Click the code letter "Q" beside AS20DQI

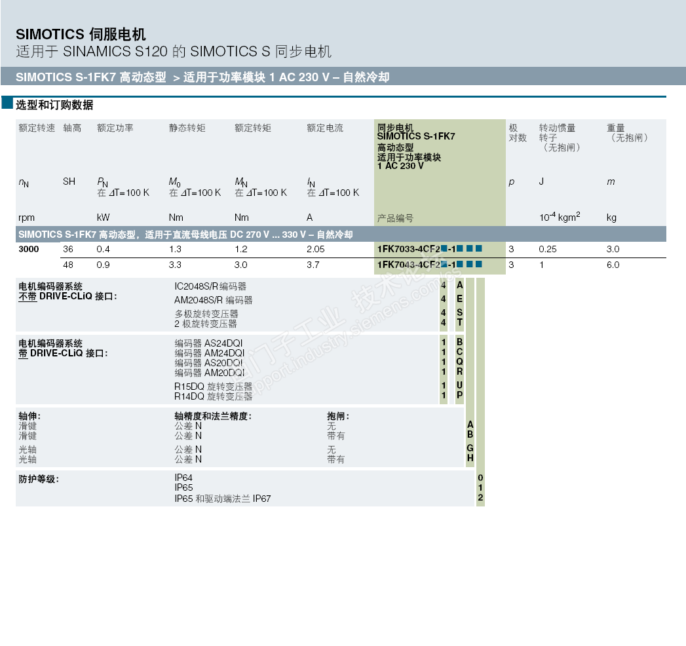pyautogui.click(x=459, y=361)
